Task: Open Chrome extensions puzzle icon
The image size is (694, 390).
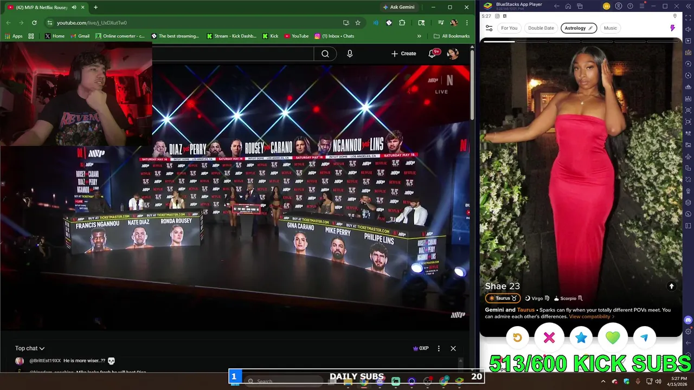Action: [x=402, y=23]
